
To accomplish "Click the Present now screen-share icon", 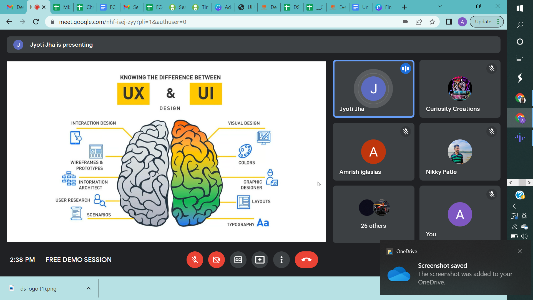I will pos(260,260).
